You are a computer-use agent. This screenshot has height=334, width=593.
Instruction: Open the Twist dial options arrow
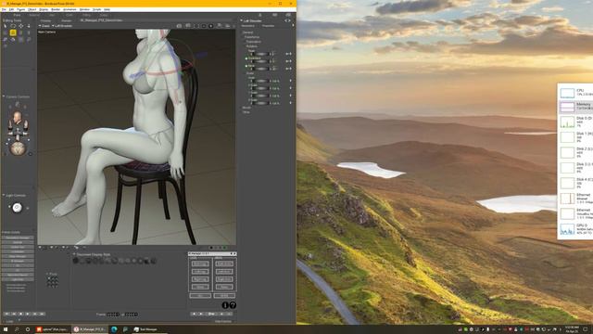pos(290,54)
